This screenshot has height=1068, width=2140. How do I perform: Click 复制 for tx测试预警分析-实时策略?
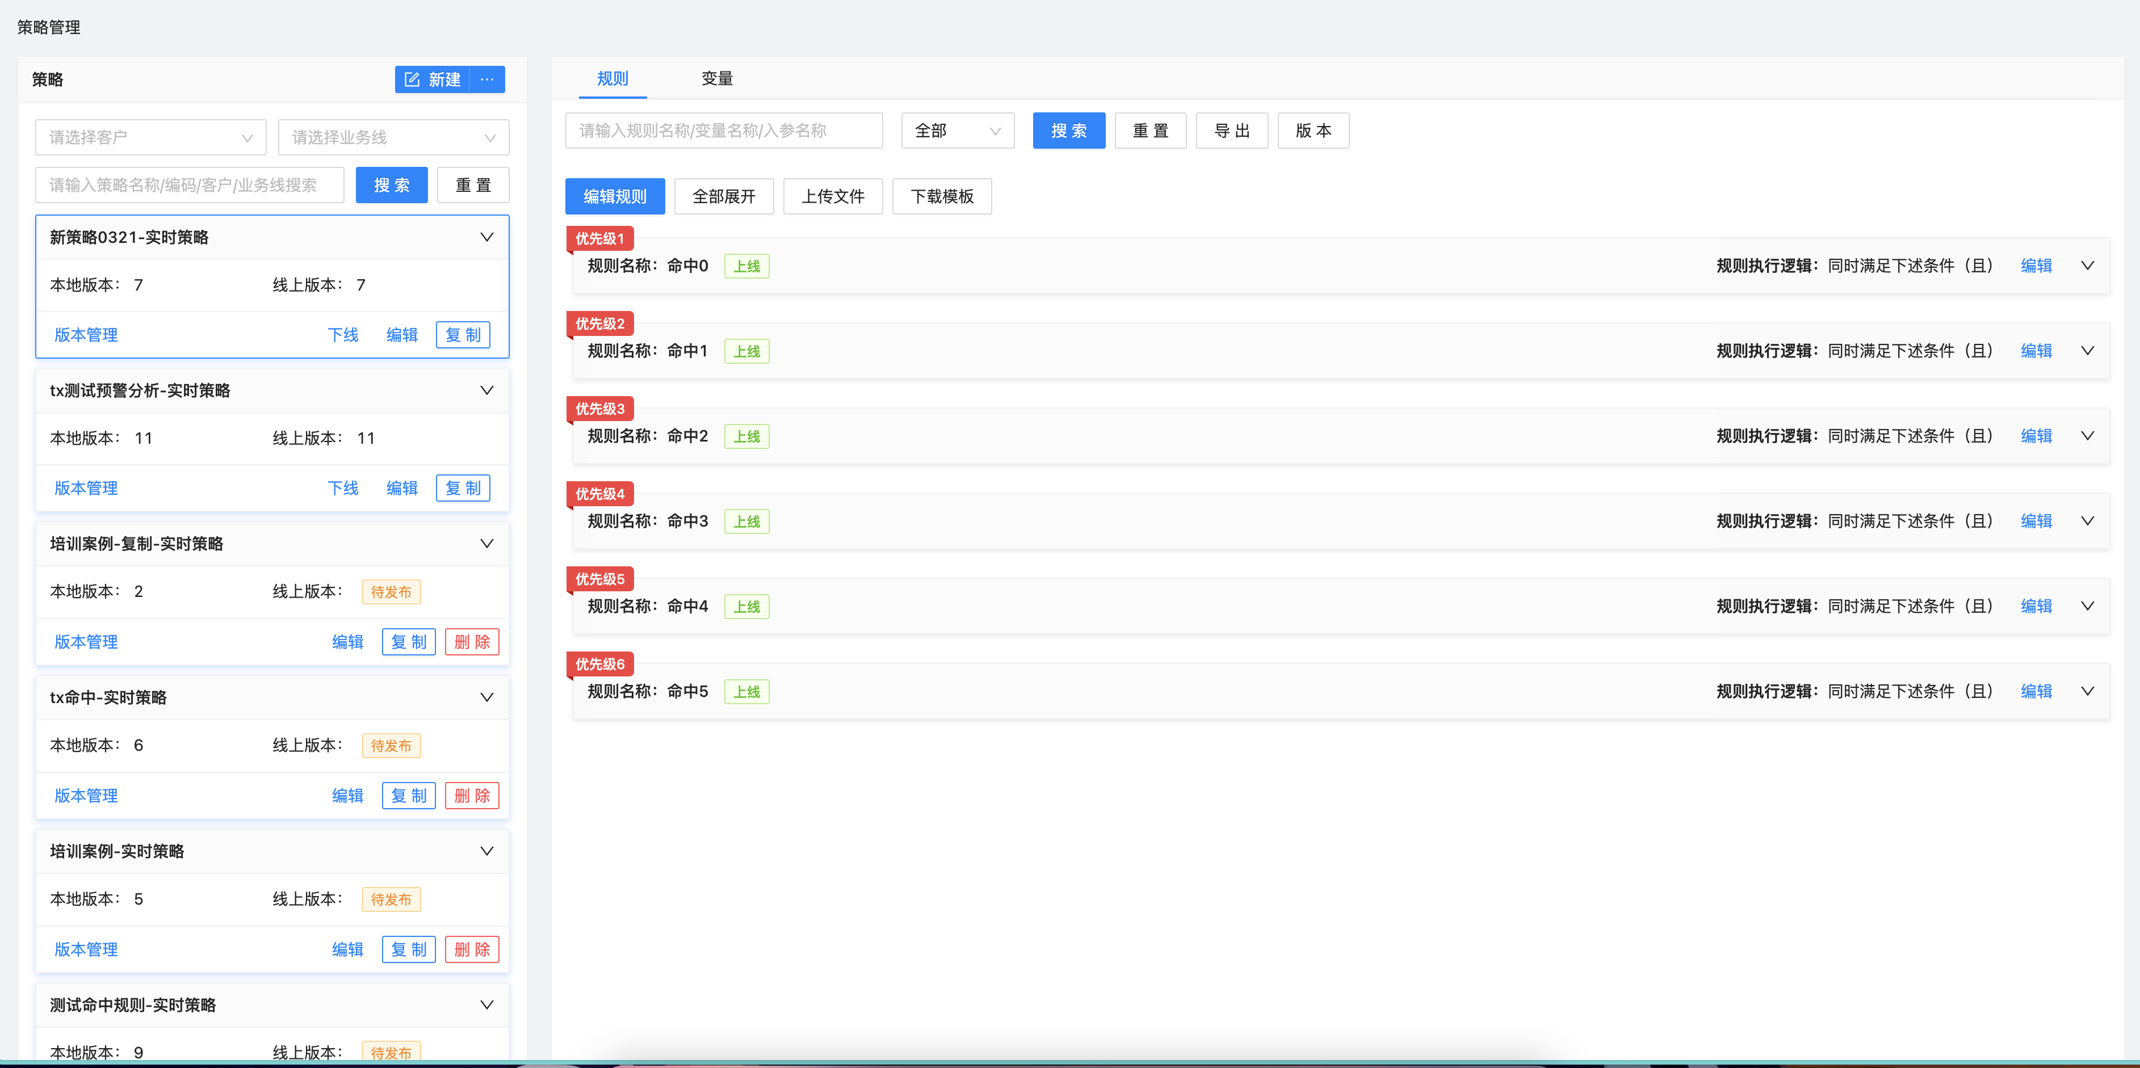(x=463, y=489)
